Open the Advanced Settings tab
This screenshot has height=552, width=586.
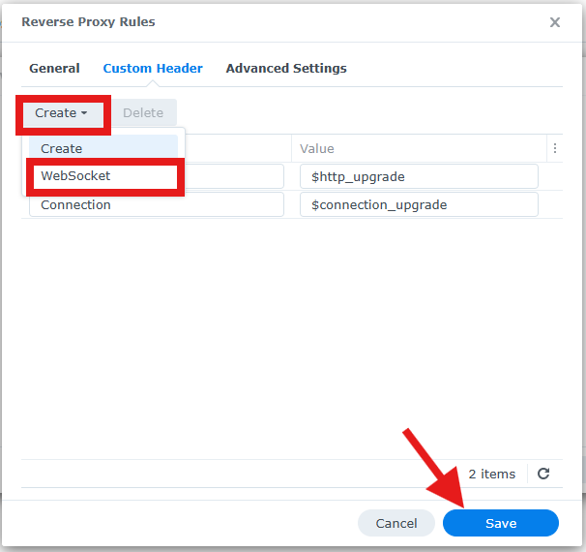click(x=286, y=69)
